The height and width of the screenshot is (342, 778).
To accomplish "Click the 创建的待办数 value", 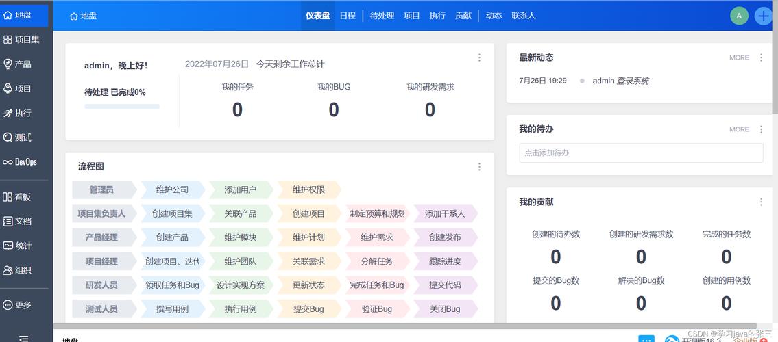I will (556, 257).
